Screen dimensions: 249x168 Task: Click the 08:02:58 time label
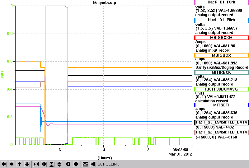click(180, 150)
